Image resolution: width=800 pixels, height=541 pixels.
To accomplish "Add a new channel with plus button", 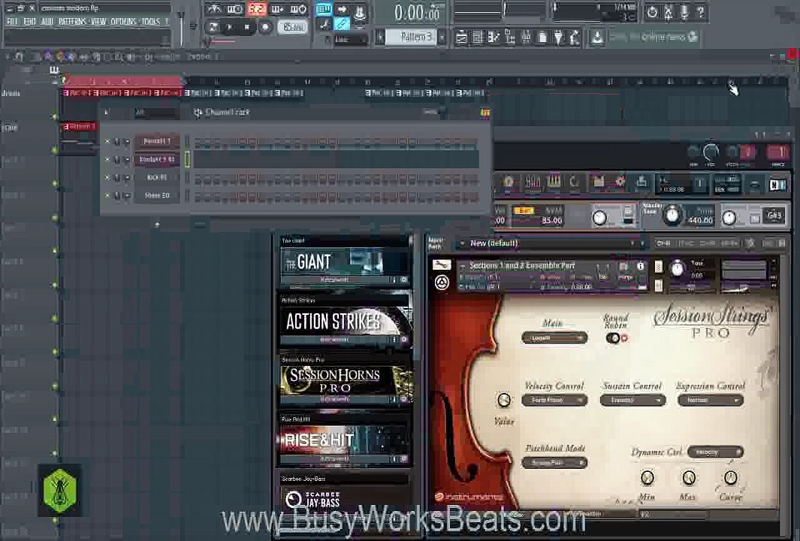I will pyautogui.click(x=157, y=224).
